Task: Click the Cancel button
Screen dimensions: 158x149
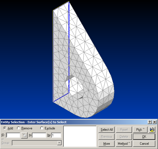Action: 144,144
